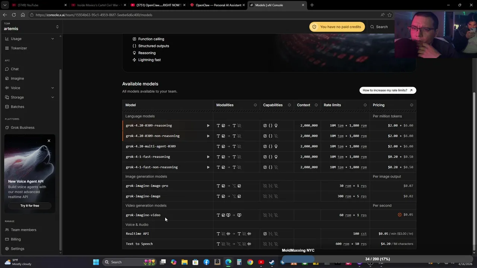
Task: Open Billing page
Action: point(16,239)
